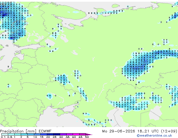Choose the 2–5 mm legend color segment
178x138 pixels.
click(24, 134)
